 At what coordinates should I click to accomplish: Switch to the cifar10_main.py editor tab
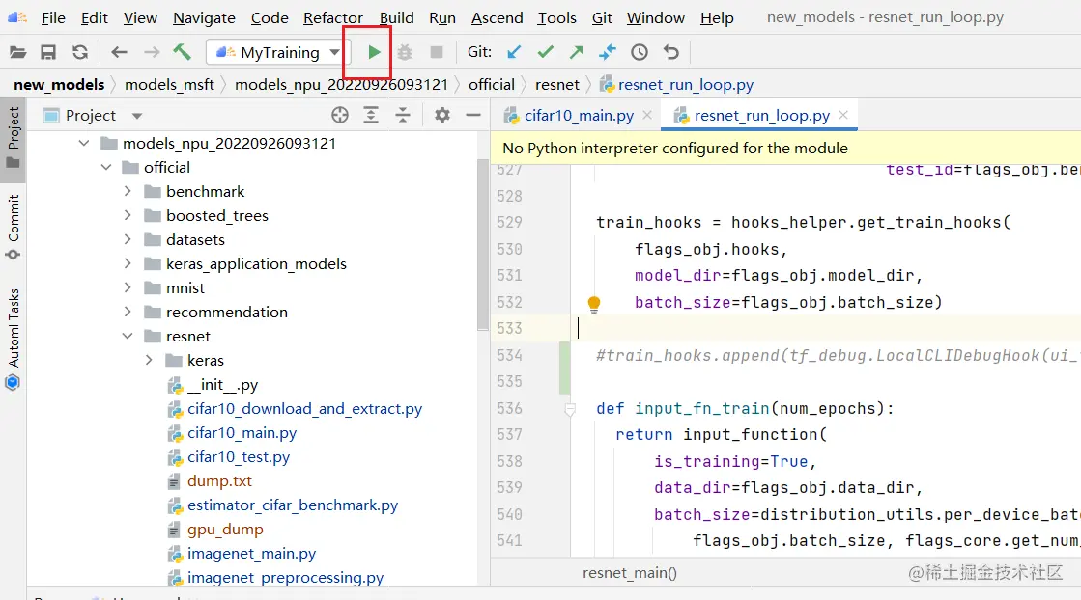[x=578, y=116]
